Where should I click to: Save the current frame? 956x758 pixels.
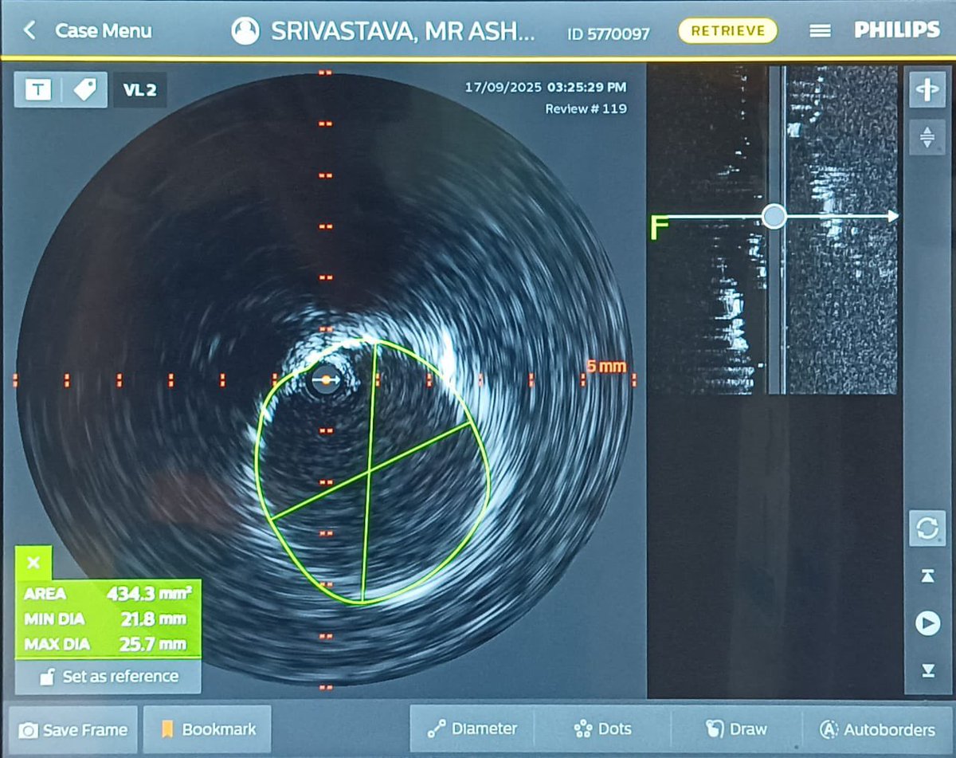[73, 730]
